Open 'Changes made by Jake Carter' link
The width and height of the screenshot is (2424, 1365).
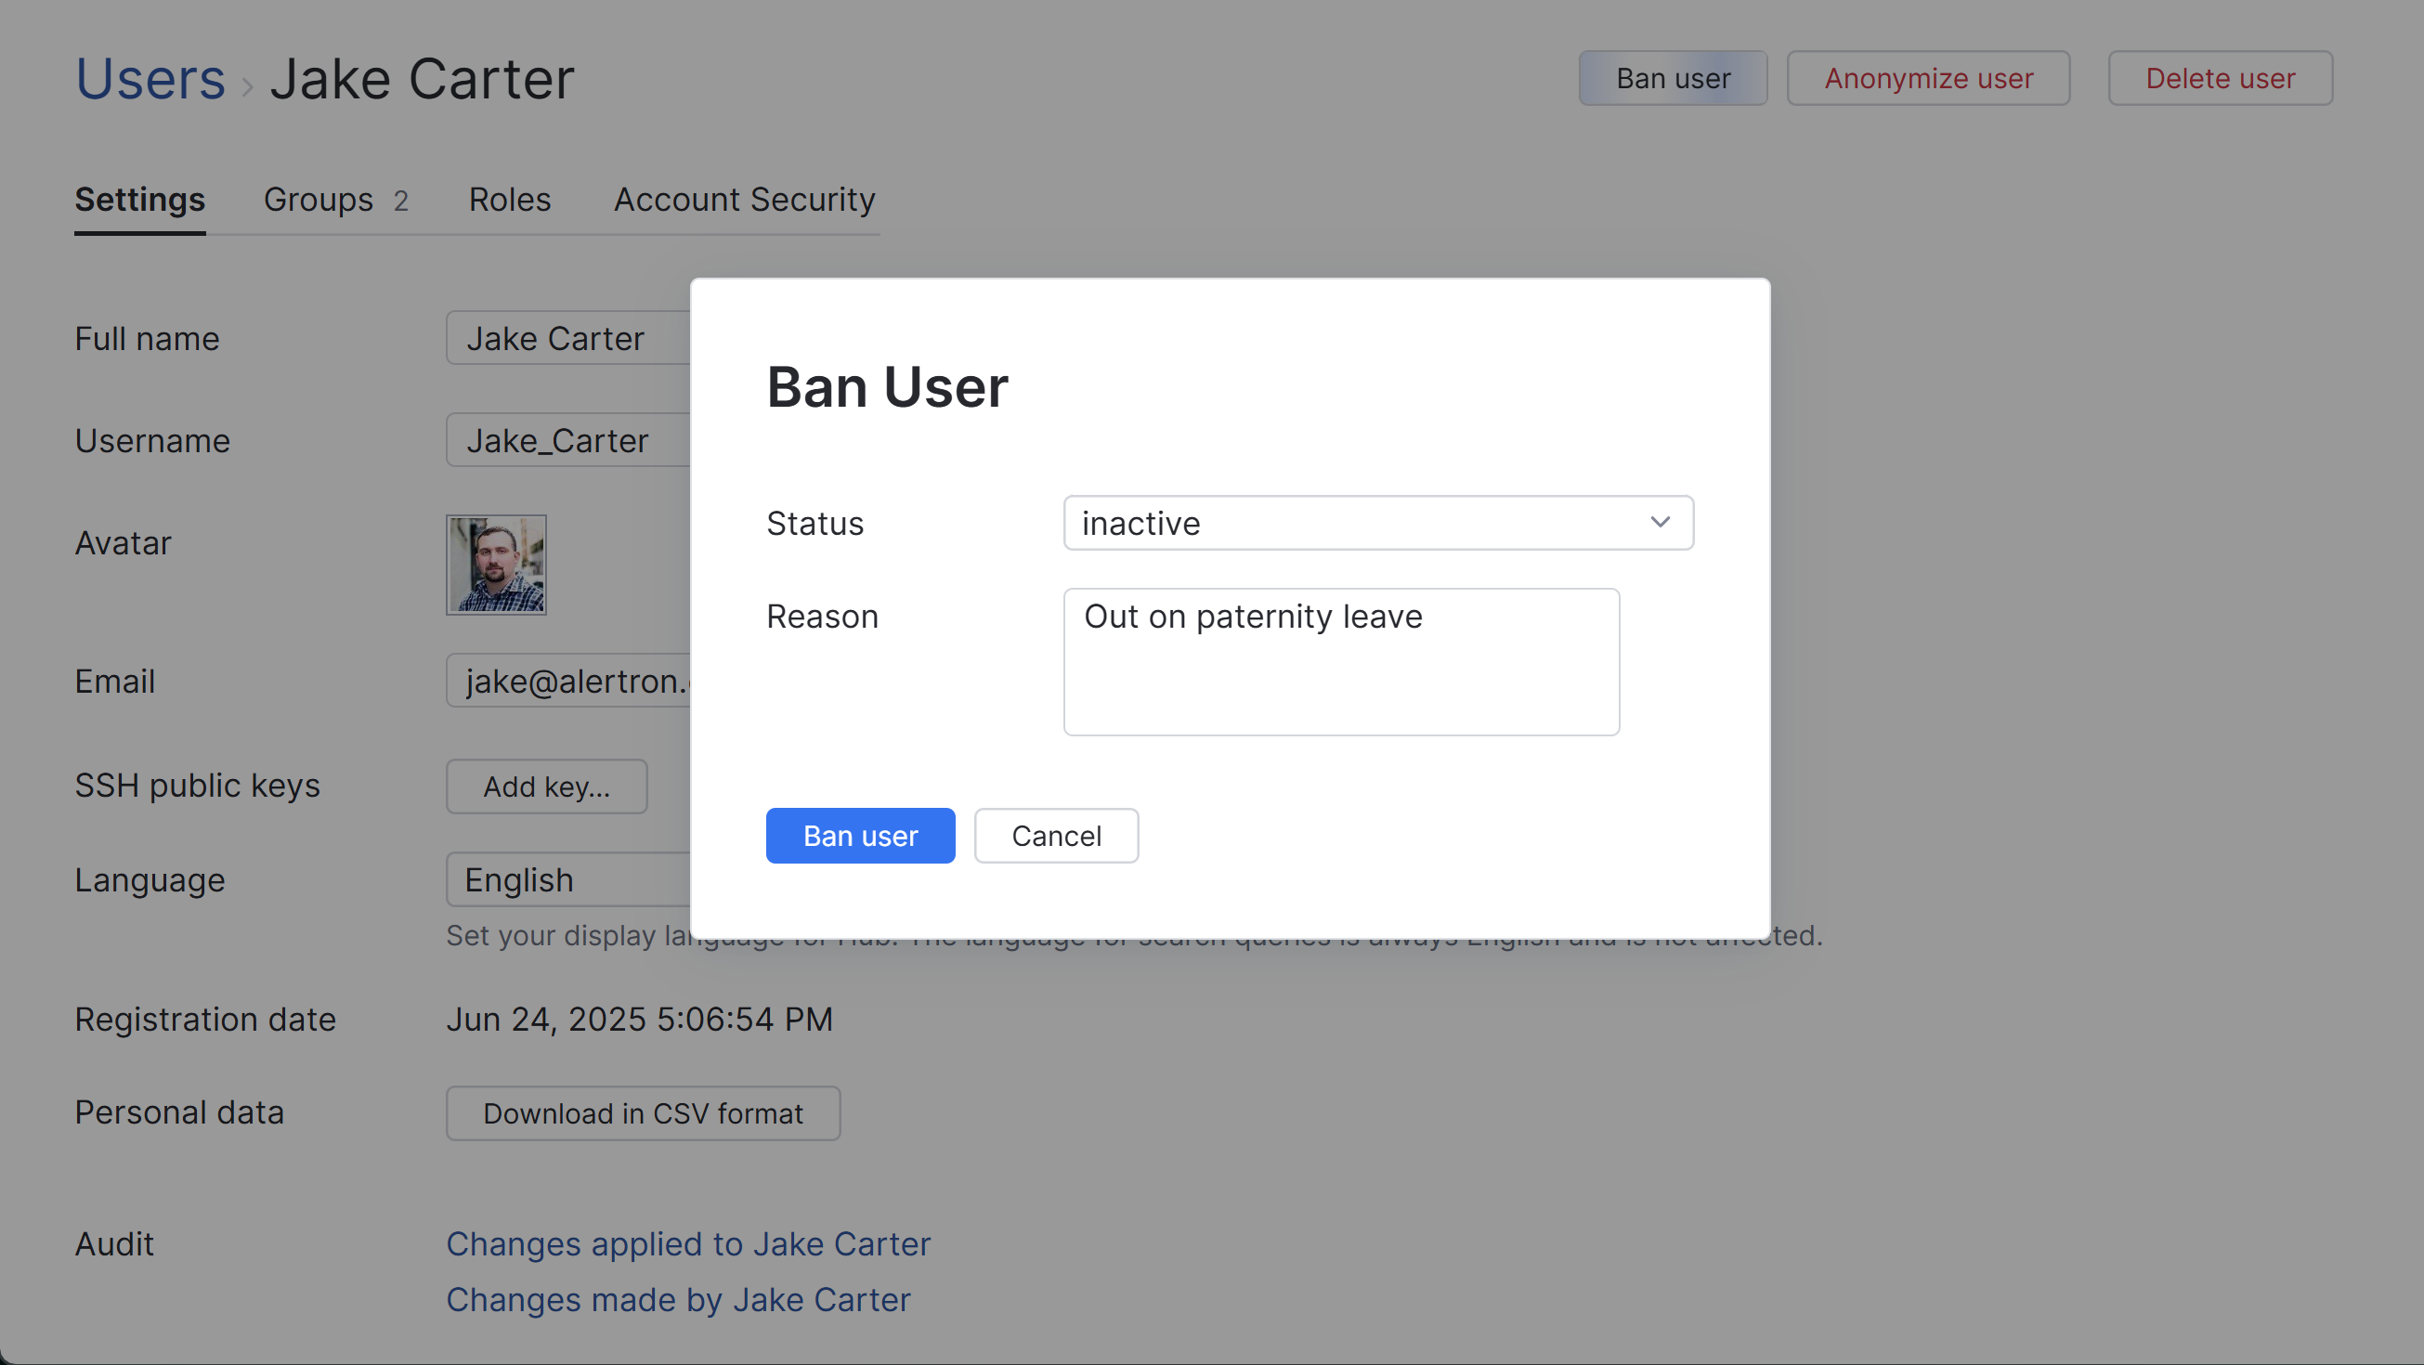point(678,1300)
